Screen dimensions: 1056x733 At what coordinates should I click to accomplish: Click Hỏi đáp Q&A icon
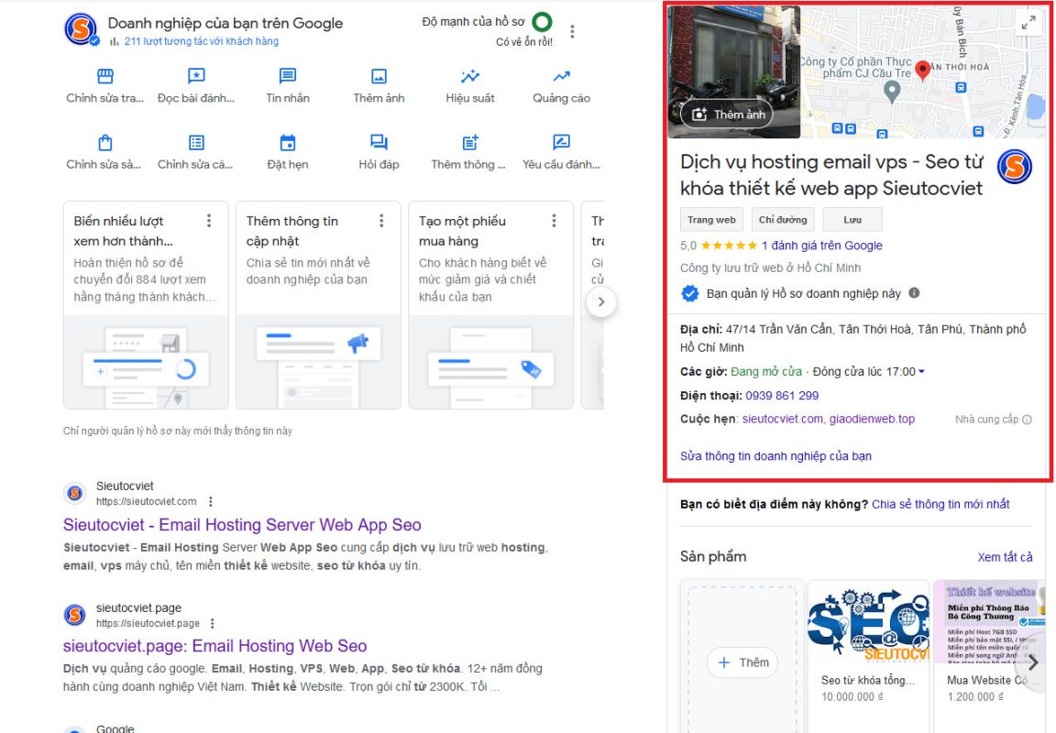pyautogui.click(x=379, y=143)
